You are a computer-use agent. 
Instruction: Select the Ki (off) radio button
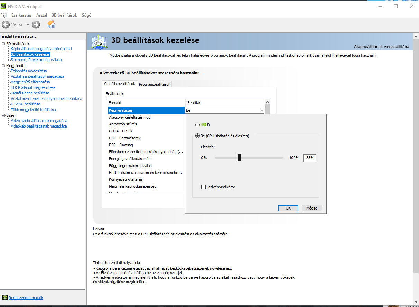[198, 125]
